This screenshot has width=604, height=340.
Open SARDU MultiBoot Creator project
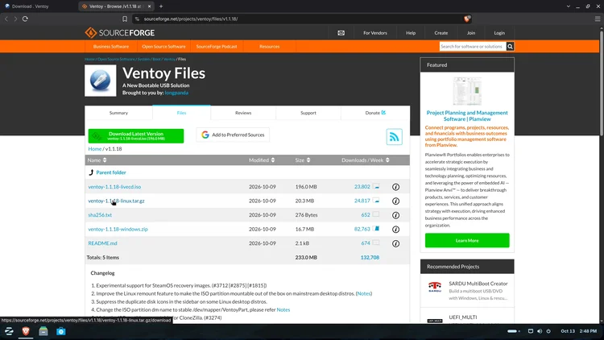[x=478, y=284]
